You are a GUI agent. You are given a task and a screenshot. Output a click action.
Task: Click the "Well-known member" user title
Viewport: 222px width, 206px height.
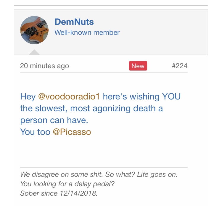click(x=87, y=32)
